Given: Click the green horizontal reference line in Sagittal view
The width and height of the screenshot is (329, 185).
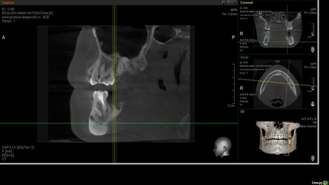Looking at the screenshot, I should [x=55, y=123].
